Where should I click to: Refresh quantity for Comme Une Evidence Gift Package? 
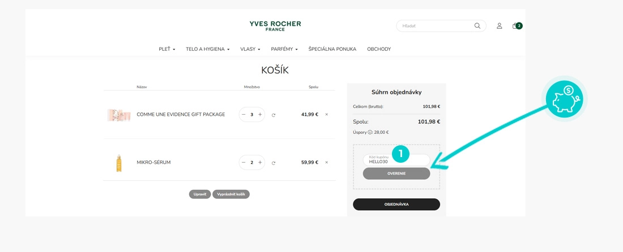coord(274,115)
